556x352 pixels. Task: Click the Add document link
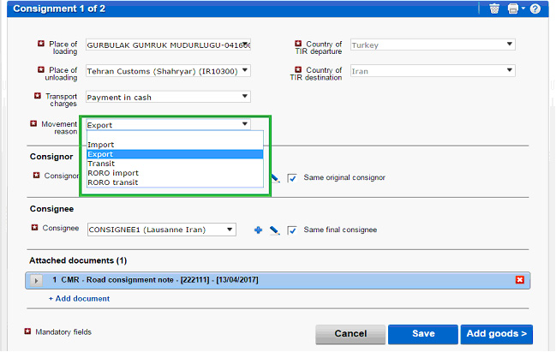pyautogui.click(x=79, y=298)
